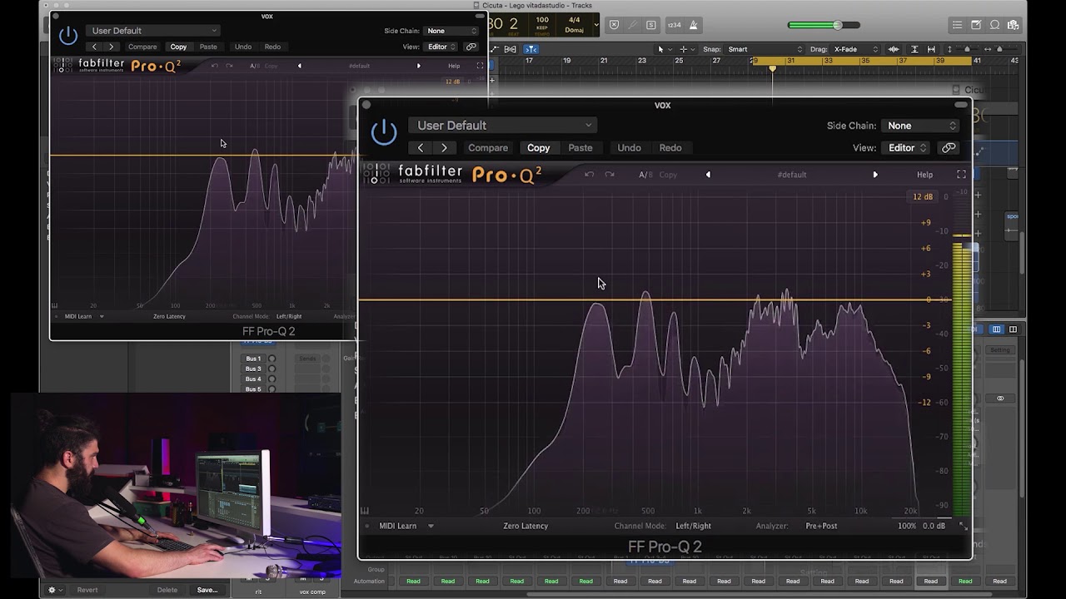The height and width of the screenshot is (599, 1066).
Task: Toggle A/B state in the front Pro-Q 2
Action: [645, 175]
